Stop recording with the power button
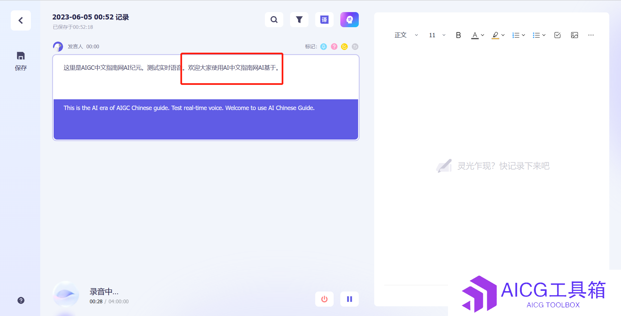This screenshot has height=316, width=621. pos(324,299)
